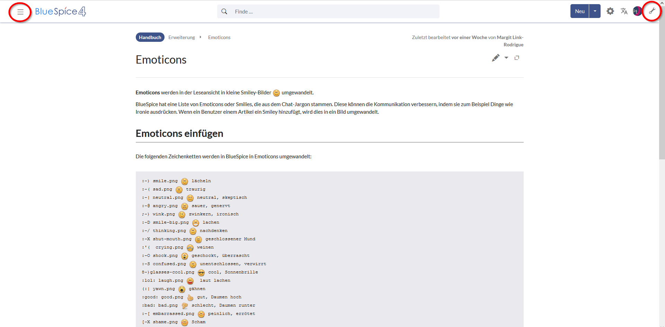Click the smile.png emoticon image

(x=185, y=181)
